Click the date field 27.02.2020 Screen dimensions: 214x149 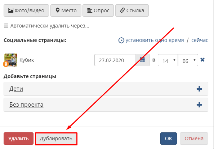[x=115, y=60]
